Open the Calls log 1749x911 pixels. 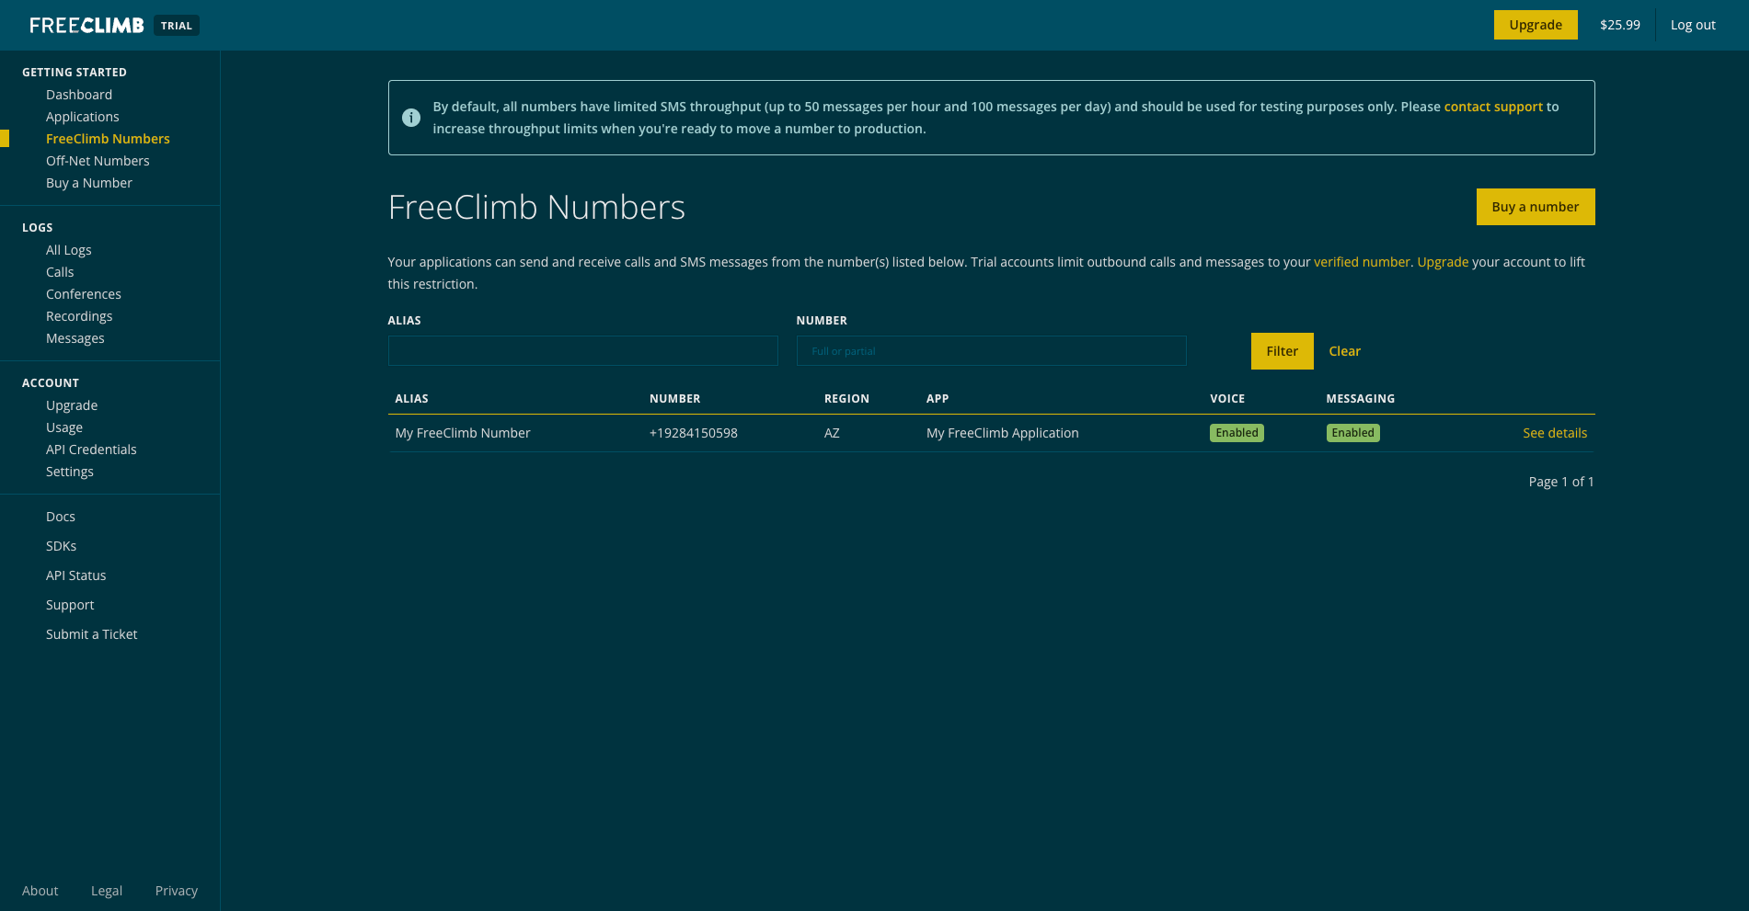pos(60,272)
